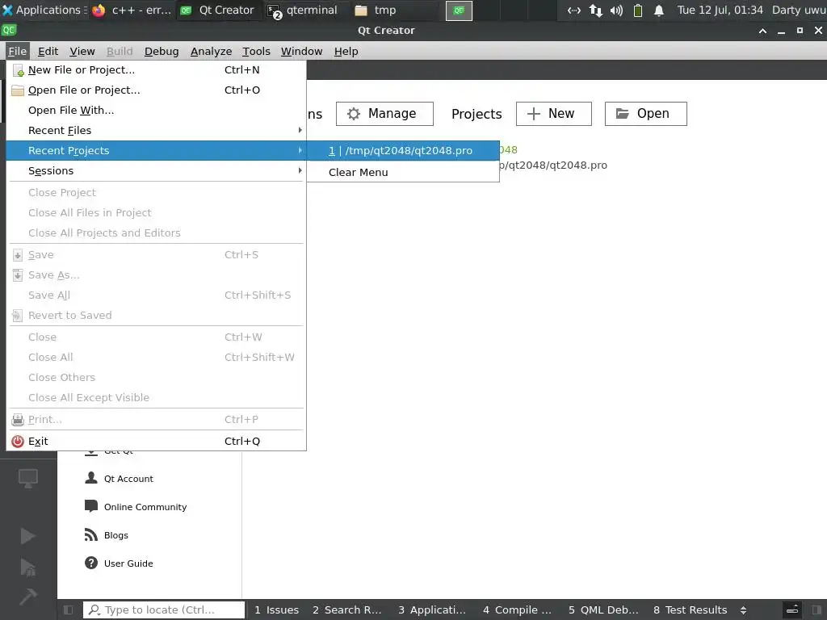Image resolution: width=827 pixels, height=620 pixels.
Task: Open the Help menu
Action: (346, 51)
